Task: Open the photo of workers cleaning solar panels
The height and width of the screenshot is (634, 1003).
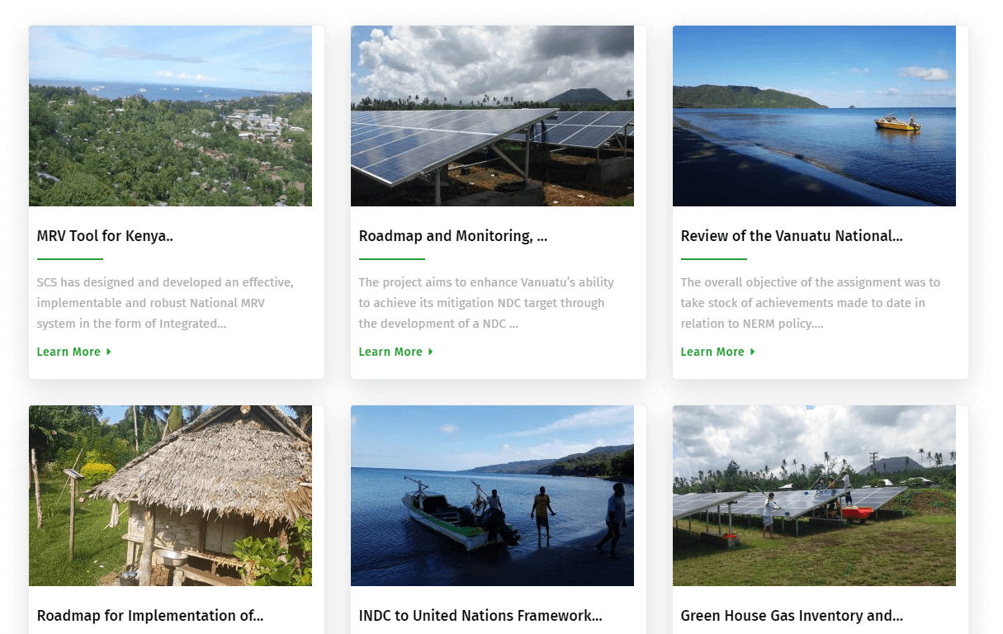Action: 814,495
